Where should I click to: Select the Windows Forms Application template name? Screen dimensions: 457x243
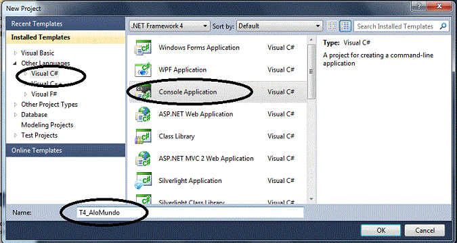(199, 47)
